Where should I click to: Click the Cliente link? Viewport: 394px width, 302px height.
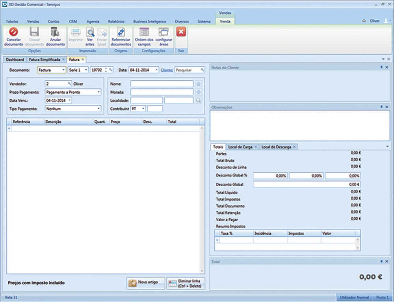coord(167,70)
